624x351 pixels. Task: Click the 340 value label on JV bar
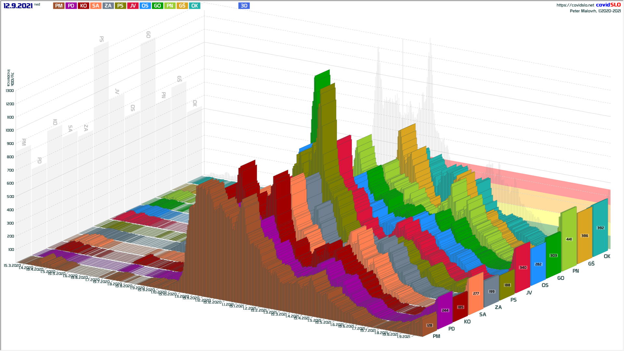tap(523, 267)
